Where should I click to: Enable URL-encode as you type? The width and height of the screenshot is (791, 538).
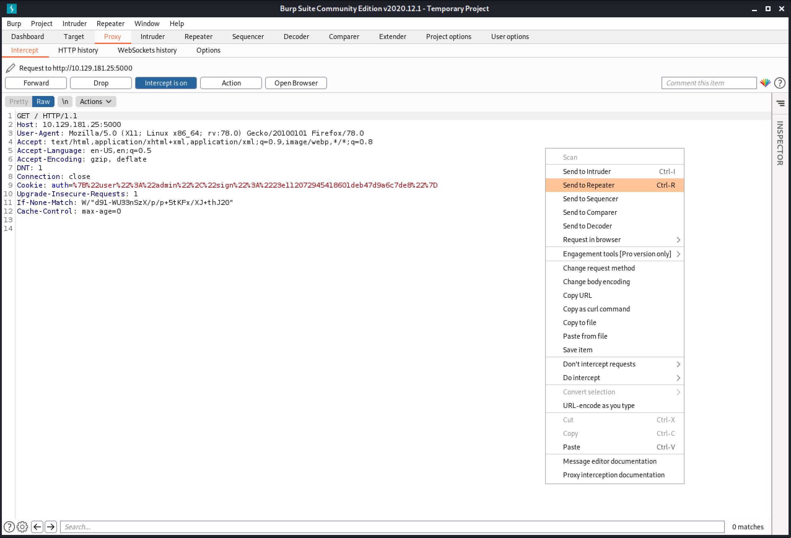click(x=614, y=406)
